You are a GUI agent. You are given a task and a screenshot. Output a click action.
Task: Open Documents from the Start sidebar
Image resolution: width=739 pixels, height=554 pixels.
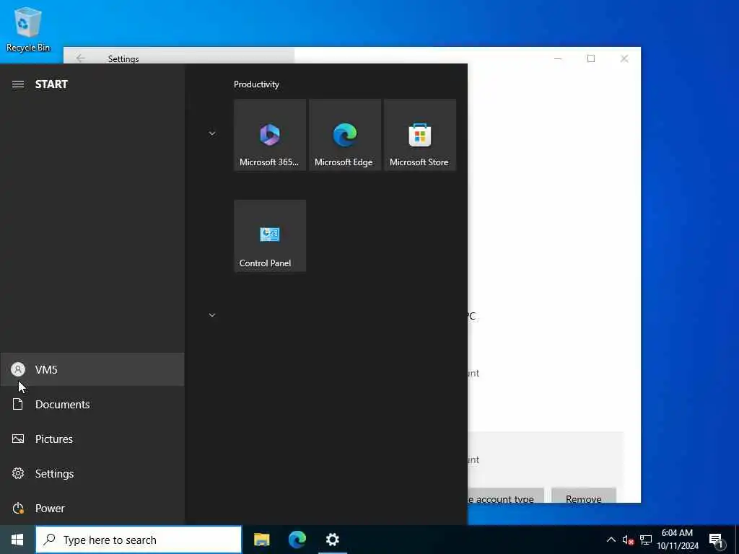pyautogui.click(x=92, y=404)
